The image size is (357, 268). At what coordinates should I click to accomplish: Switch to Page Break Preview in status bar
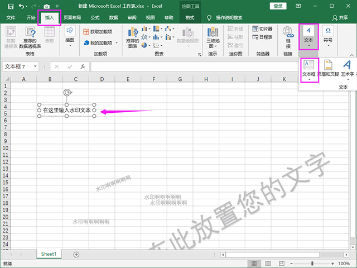coord(281,264)
